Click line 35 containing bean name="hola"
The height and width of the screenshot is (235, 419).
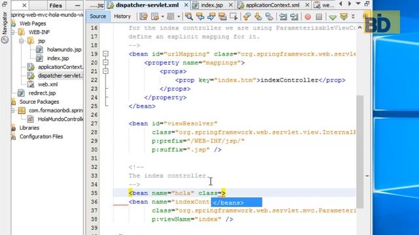pos(234,193)
